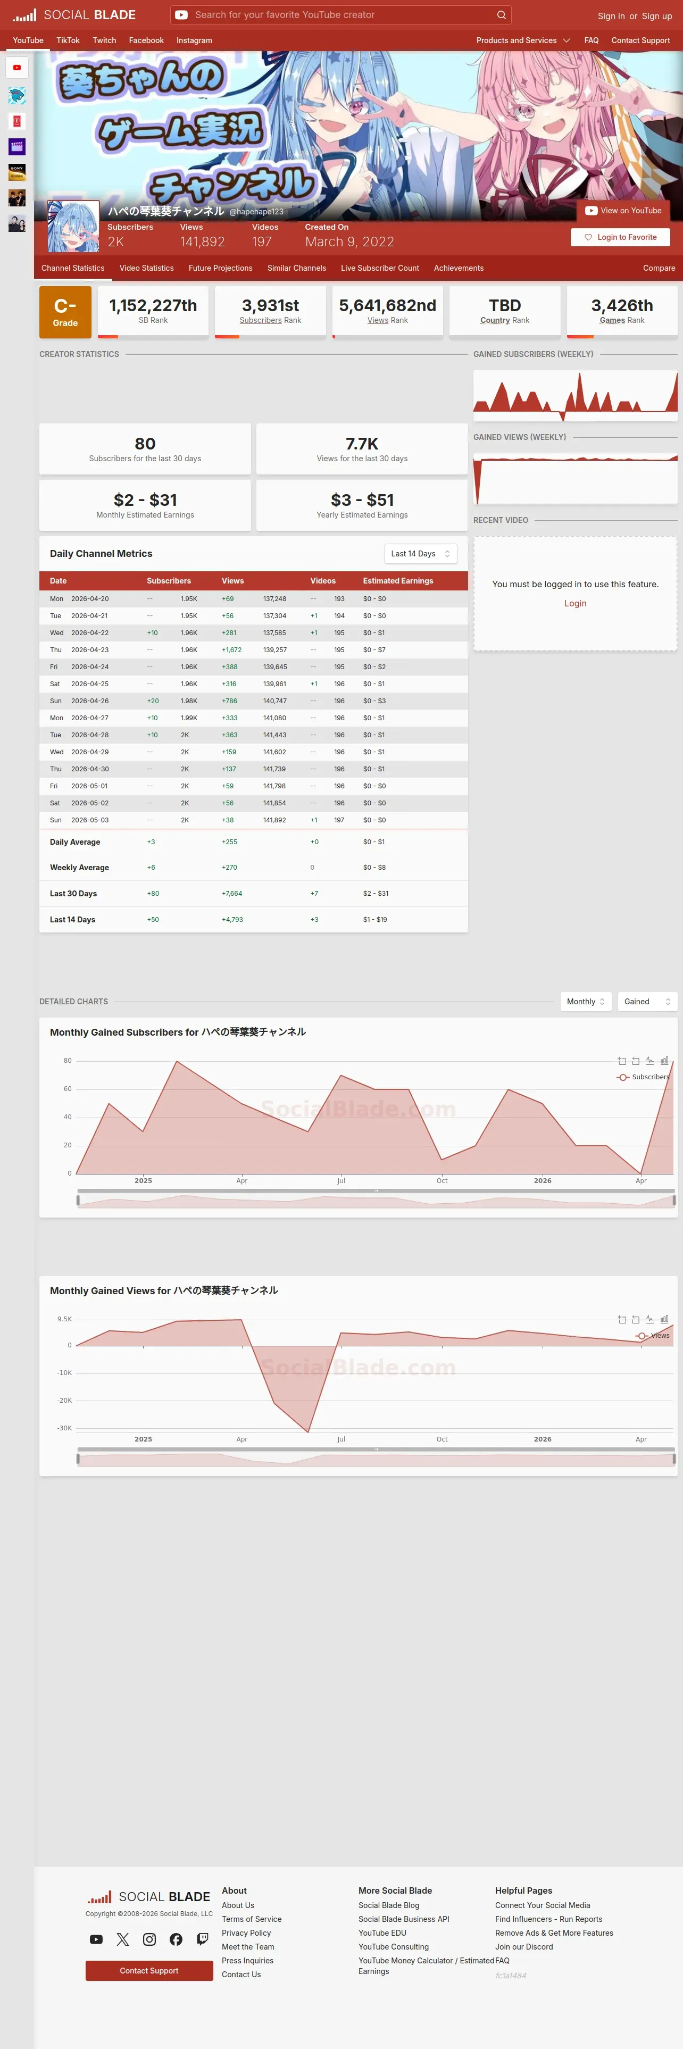
Task: Open the Gained chart type dropdown
Action: pyautogui.click(x=647, y=1002)
